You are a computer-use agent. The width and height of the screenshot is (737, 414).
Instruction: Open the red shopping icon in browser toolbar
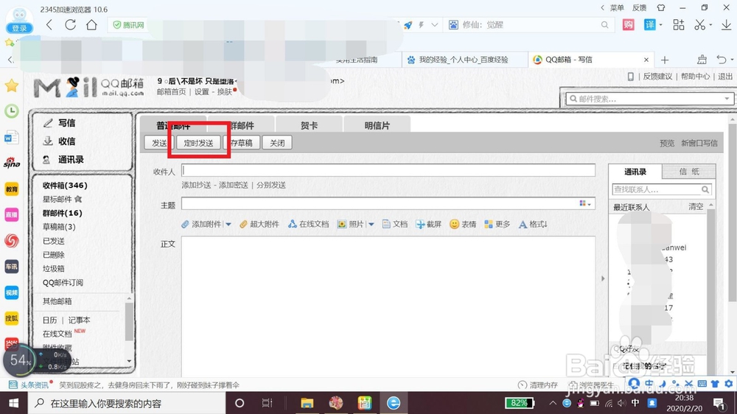(x=629, y=25)
